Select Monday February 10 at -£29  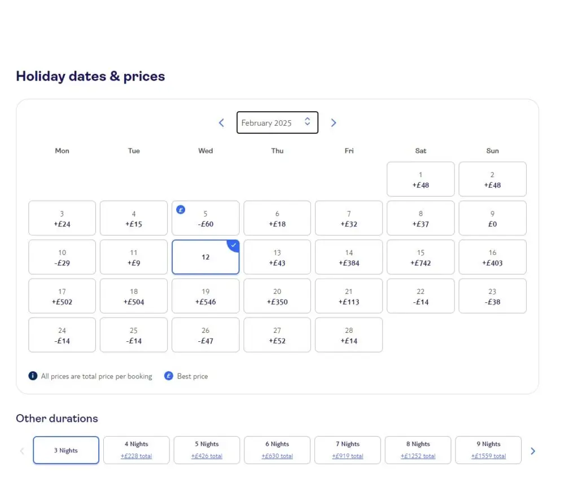tap(62, 257)
